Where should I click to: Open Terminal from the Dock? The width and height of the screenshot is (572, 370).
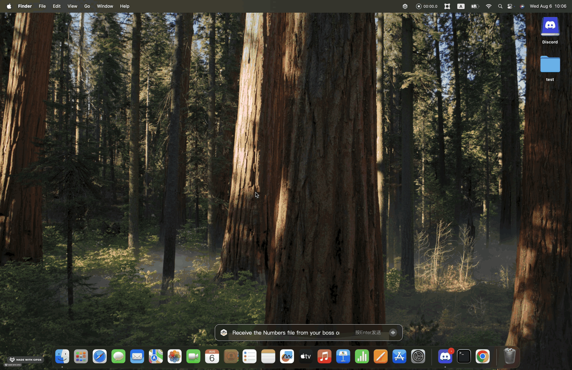tap(464, 356)
